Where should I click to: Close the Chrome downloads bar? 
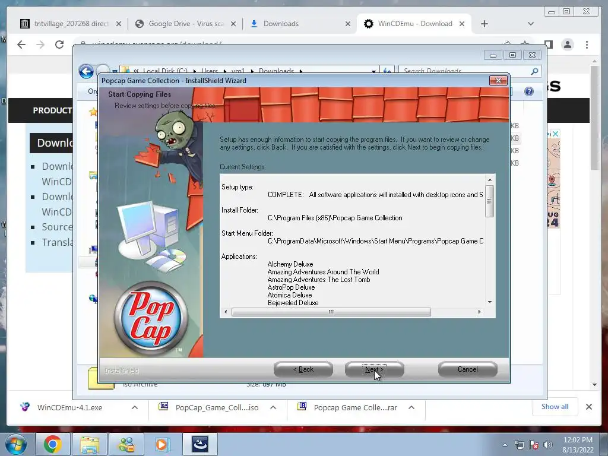(x=589, y=407)
